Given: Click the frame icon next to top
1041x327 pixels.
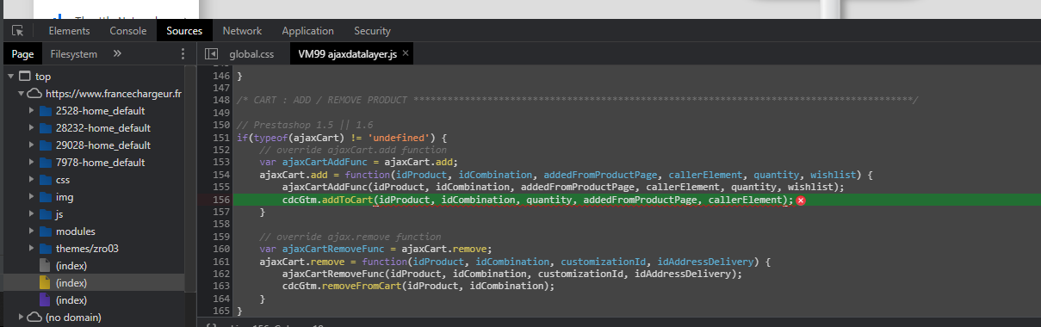Looking at the screenshot, I should (24, 76).
